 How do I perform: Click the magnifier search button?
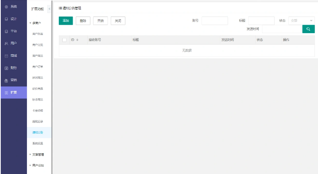click(x=308, y=29)
